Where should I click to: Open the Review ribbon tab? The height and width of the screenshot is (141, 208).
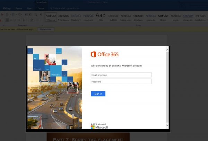pos(20,8)
